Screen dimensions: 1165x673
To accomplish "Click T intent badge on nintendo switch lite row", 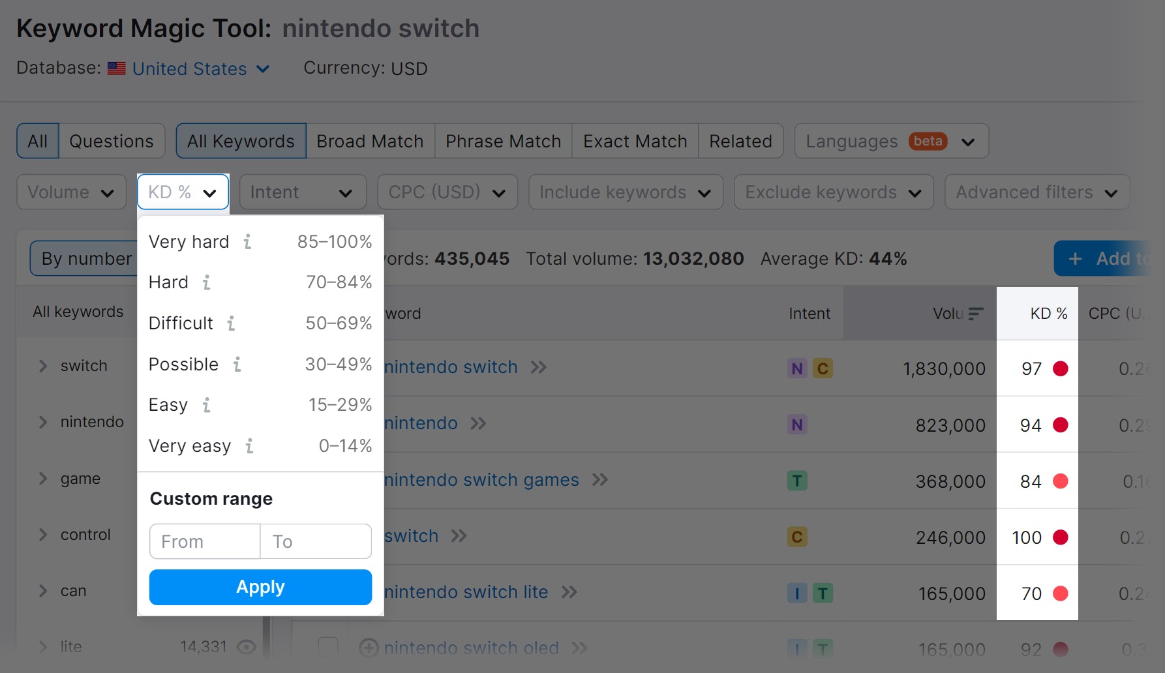I will click(x=823, y=593).
